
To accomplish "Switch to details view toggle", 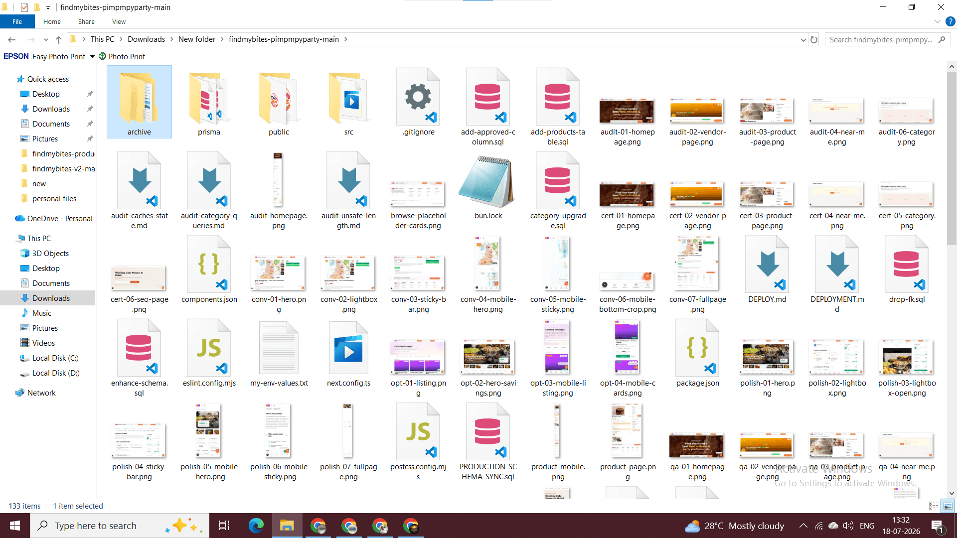I will point(934,506).
